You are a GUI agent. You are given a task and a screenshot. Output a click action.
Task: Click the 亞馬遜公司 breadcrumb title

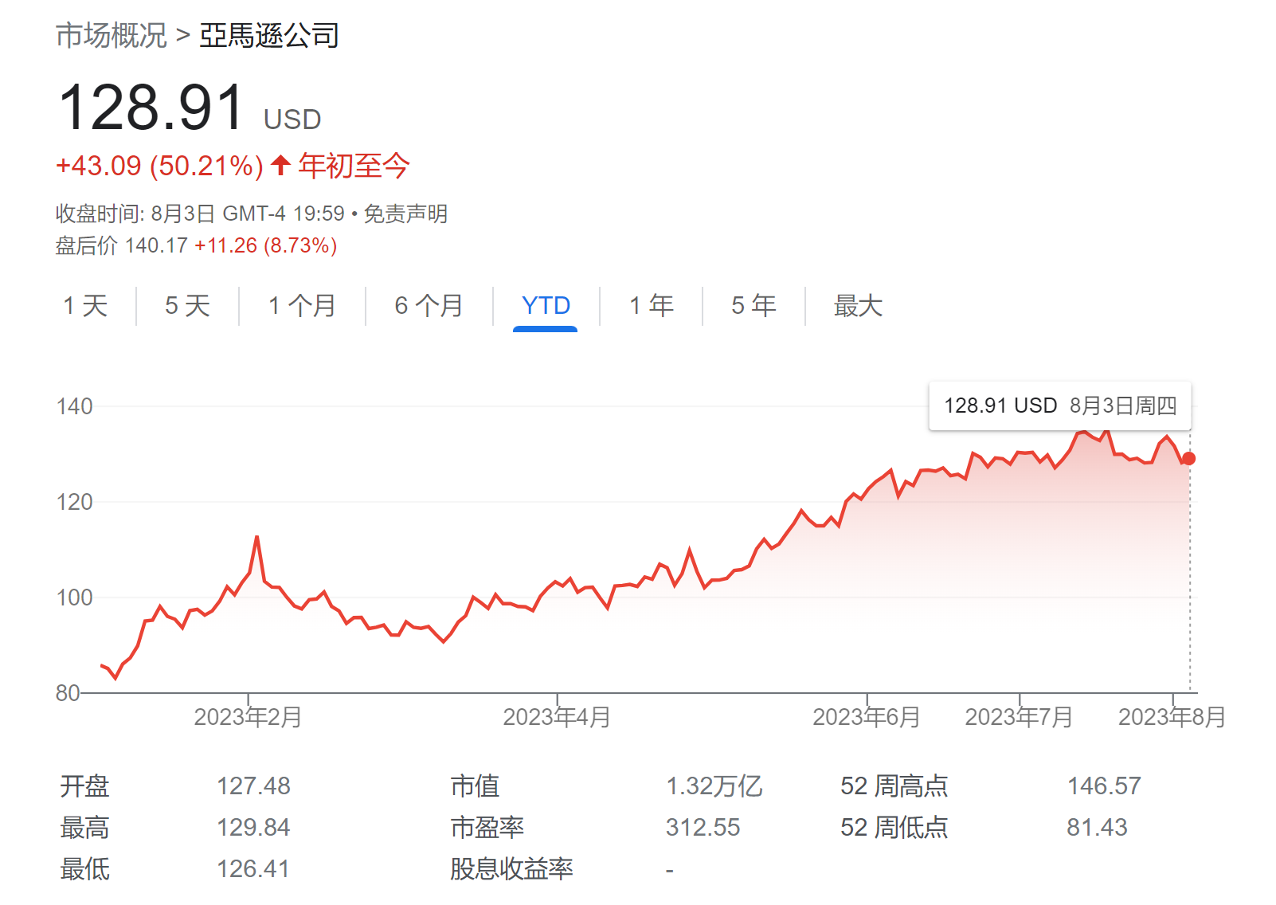(x=269, y=36)
